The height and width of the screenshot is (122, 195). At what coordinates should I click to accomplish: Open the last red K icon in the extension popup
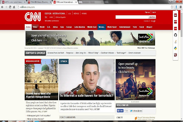tap(175, 55)
